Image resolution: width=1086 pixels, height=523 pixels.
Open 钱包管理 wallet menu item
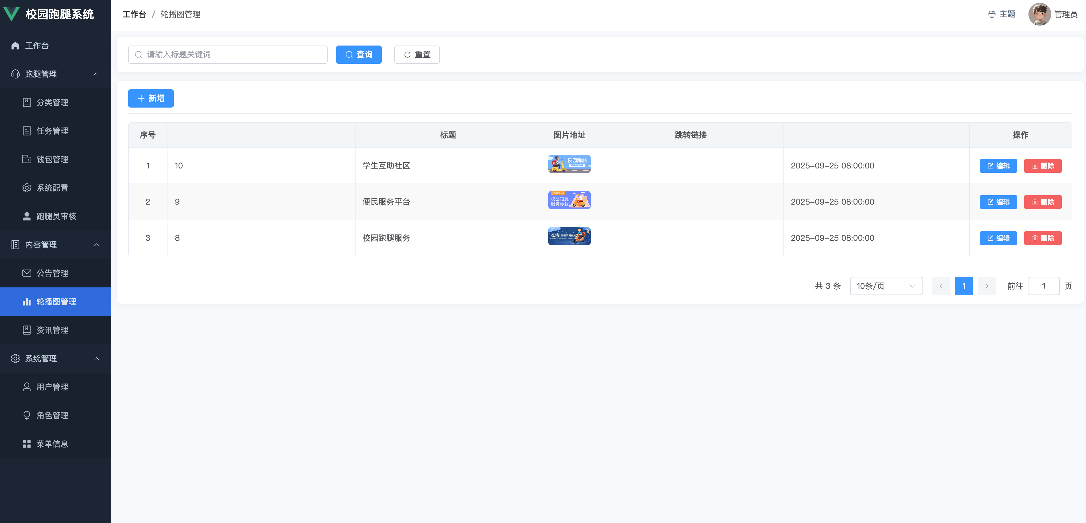click(x=52, y=159)
